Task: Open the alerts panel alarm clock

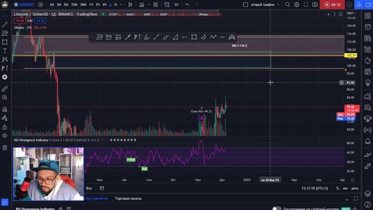Action: coord(368,27)
